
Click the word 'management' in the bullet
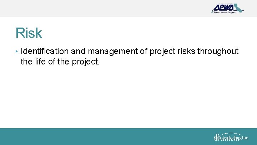click(113, 52)
